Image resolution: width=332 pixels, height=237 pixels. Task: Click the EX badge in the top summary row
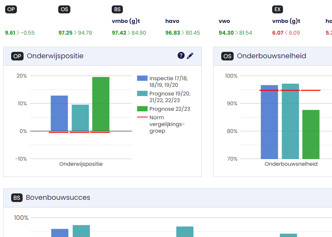pos(277,9)
